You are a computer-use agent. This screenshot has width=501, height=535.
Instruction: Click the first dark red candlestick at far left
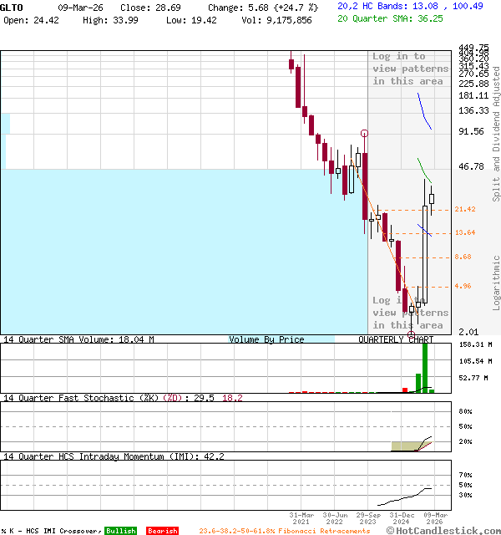click(x=291, y=64)
